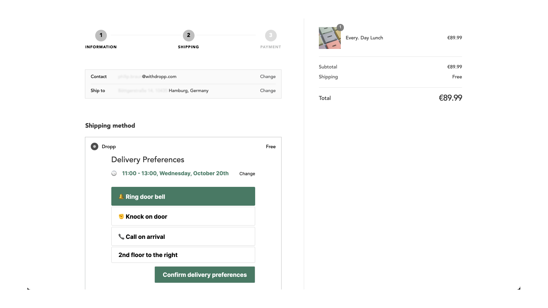Change the Ship to address
The image size is (548, 308).
click(268, 91)
